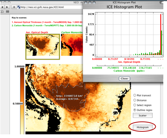Add bookmark with the plus button
Viewport: 167px width, 138px height.
click(x=14, y=7)
